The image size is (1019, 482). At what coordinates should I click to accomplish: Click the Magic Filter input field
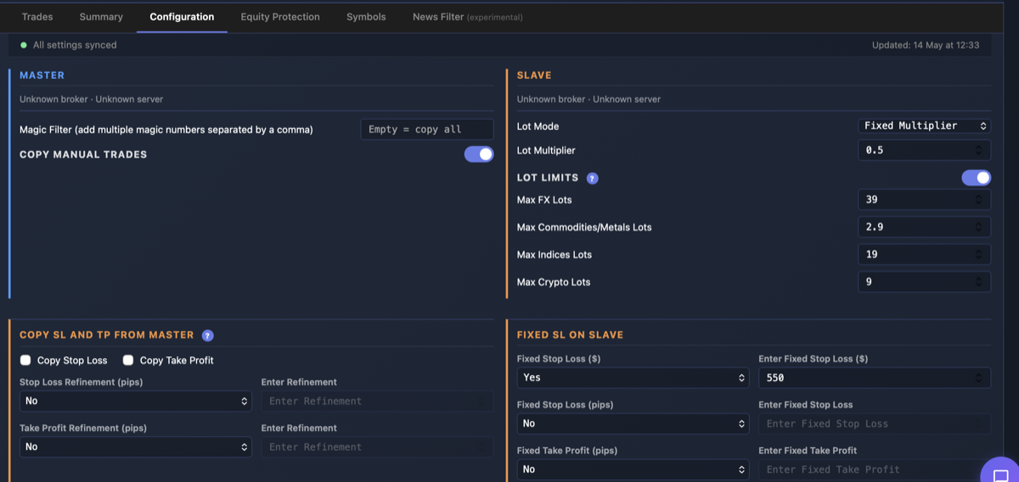point(427,130)
